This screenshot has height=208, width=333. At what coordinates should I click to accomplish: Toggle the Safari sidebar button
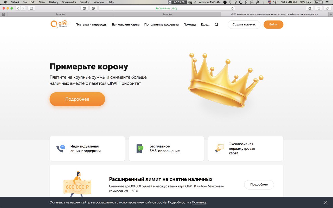31,8
